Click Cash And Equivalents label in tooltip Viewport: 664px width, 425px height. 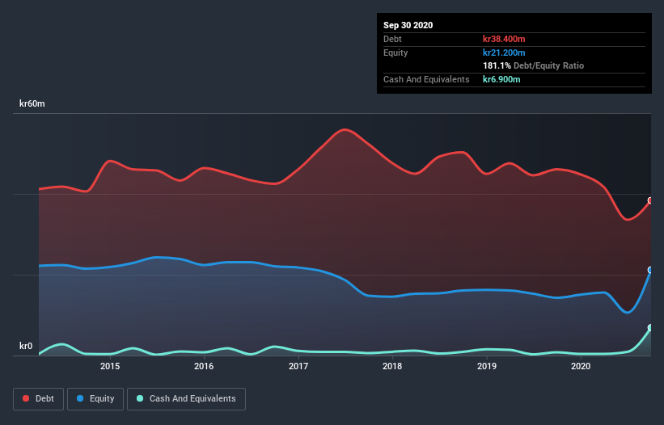(x=426, y=79)
